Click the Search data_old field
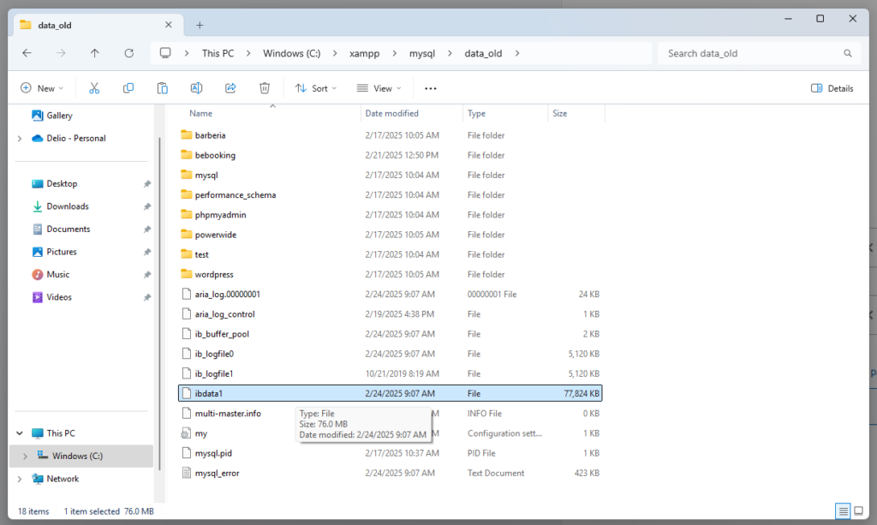Image resolution: width=877 pixels, height=525 pixels. (x=752, y=53)
